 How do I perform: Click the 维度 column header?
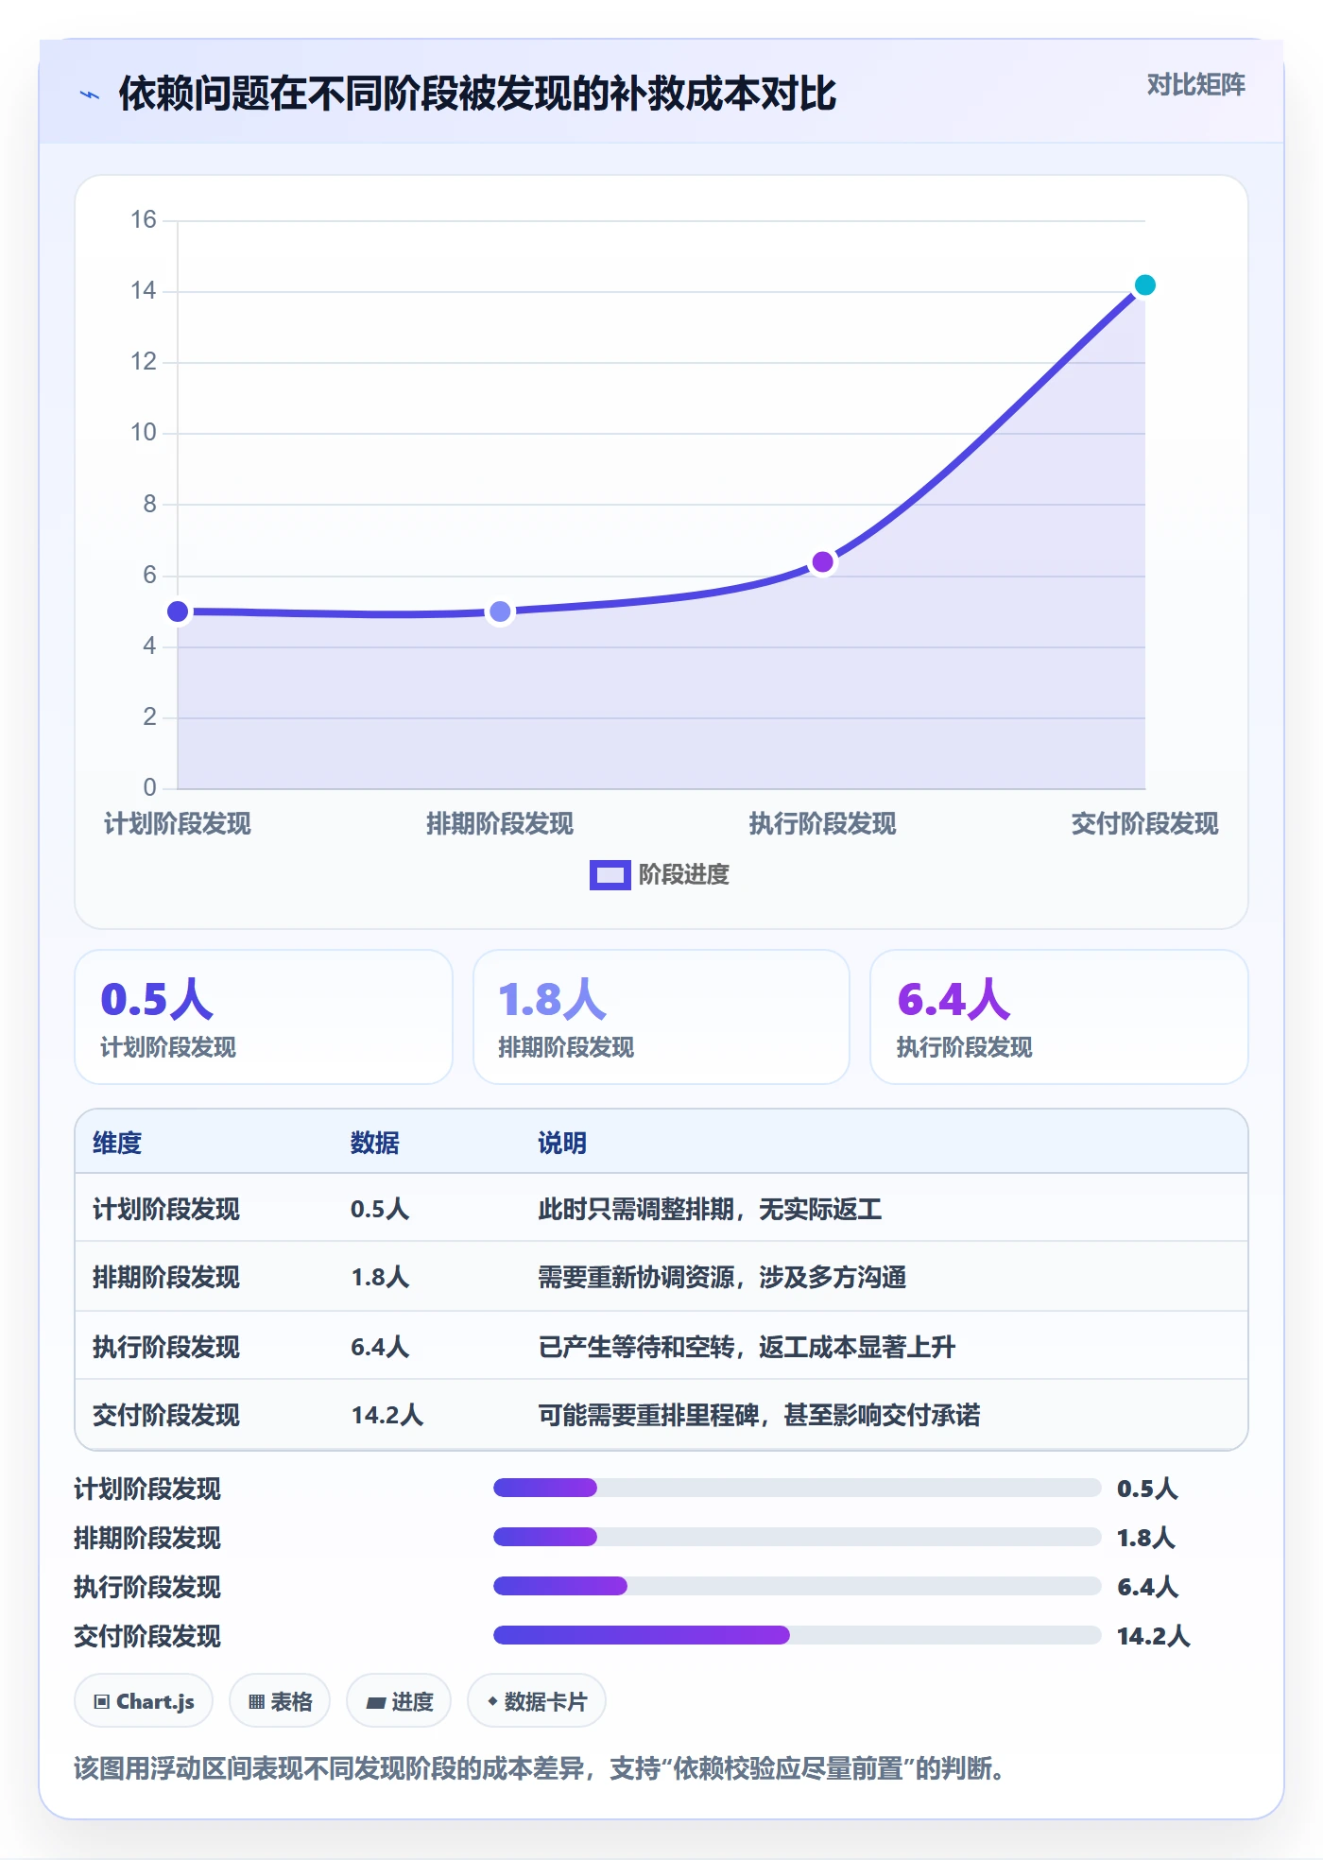tap(117, 1143)
